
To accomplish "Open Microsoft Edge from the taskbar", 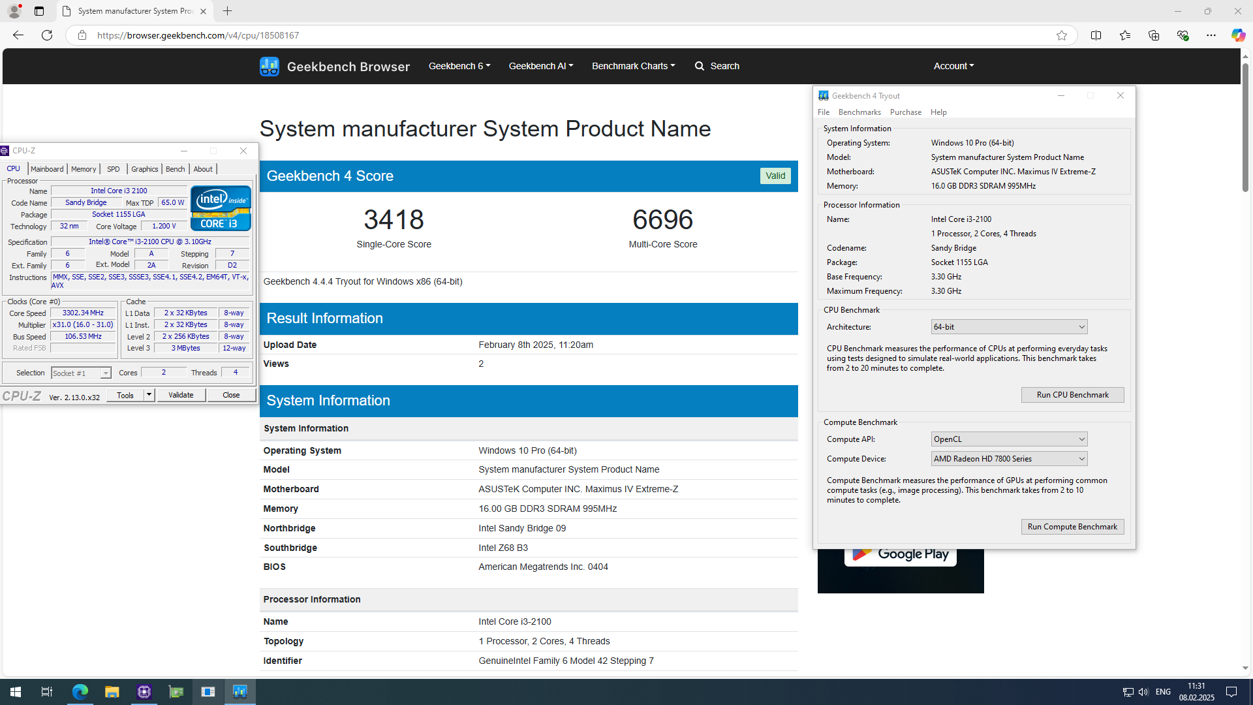I will pyautogui.click(x=80, y=692).
